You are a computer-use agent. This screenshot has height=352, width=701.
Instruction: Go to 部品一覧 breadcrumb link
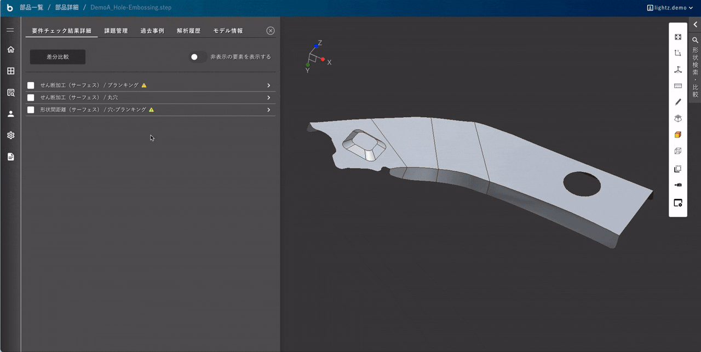(x=31, y=8)
